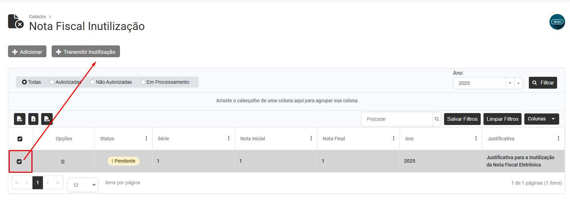
Task: Open Nota Inicial column options menu
Action: point(311,139)
